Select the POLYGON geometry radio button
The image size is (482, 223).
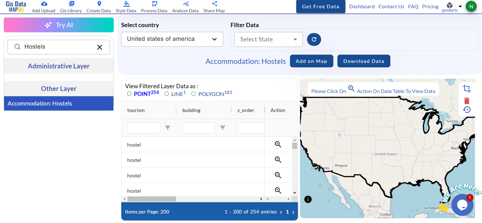coord(193,93)
